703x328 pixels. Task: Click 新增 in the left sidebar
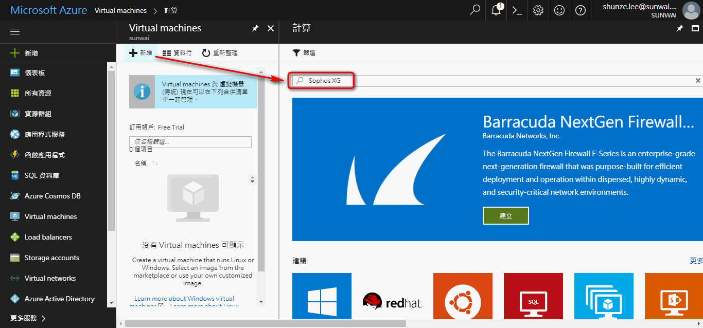tap(58, 53)
